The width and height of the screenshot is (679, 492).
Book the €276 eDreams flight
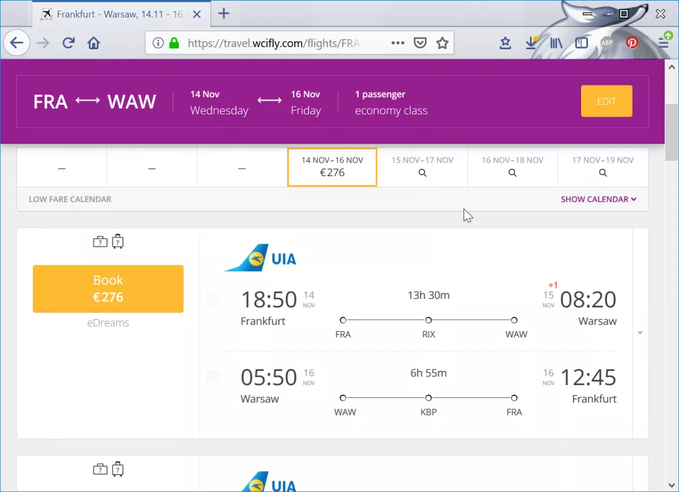pyautogui.click(x=108, y=289)
